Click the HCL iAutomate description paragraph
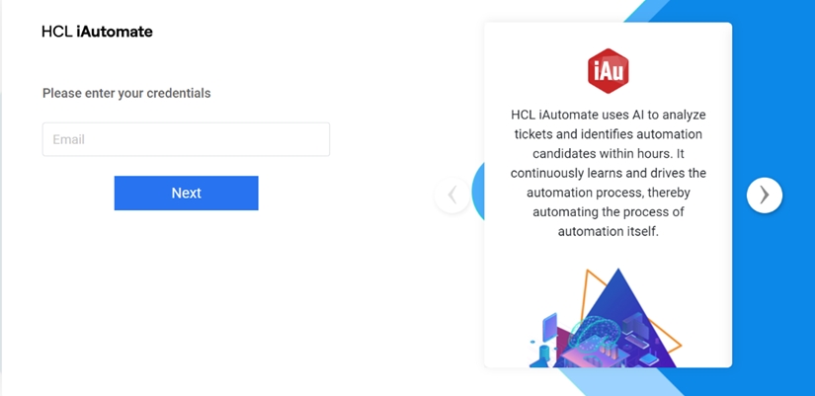Screen dimensions: 815x396 click(608, 173)
